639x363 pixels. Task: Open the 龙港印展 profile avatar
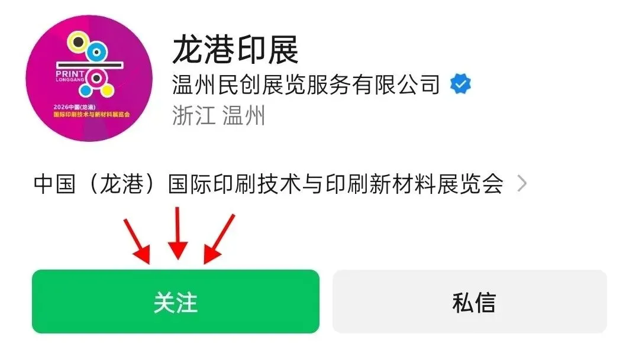coord(89,78)
